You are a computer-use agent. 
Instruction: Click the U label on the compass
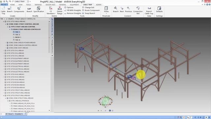point(105,96)
